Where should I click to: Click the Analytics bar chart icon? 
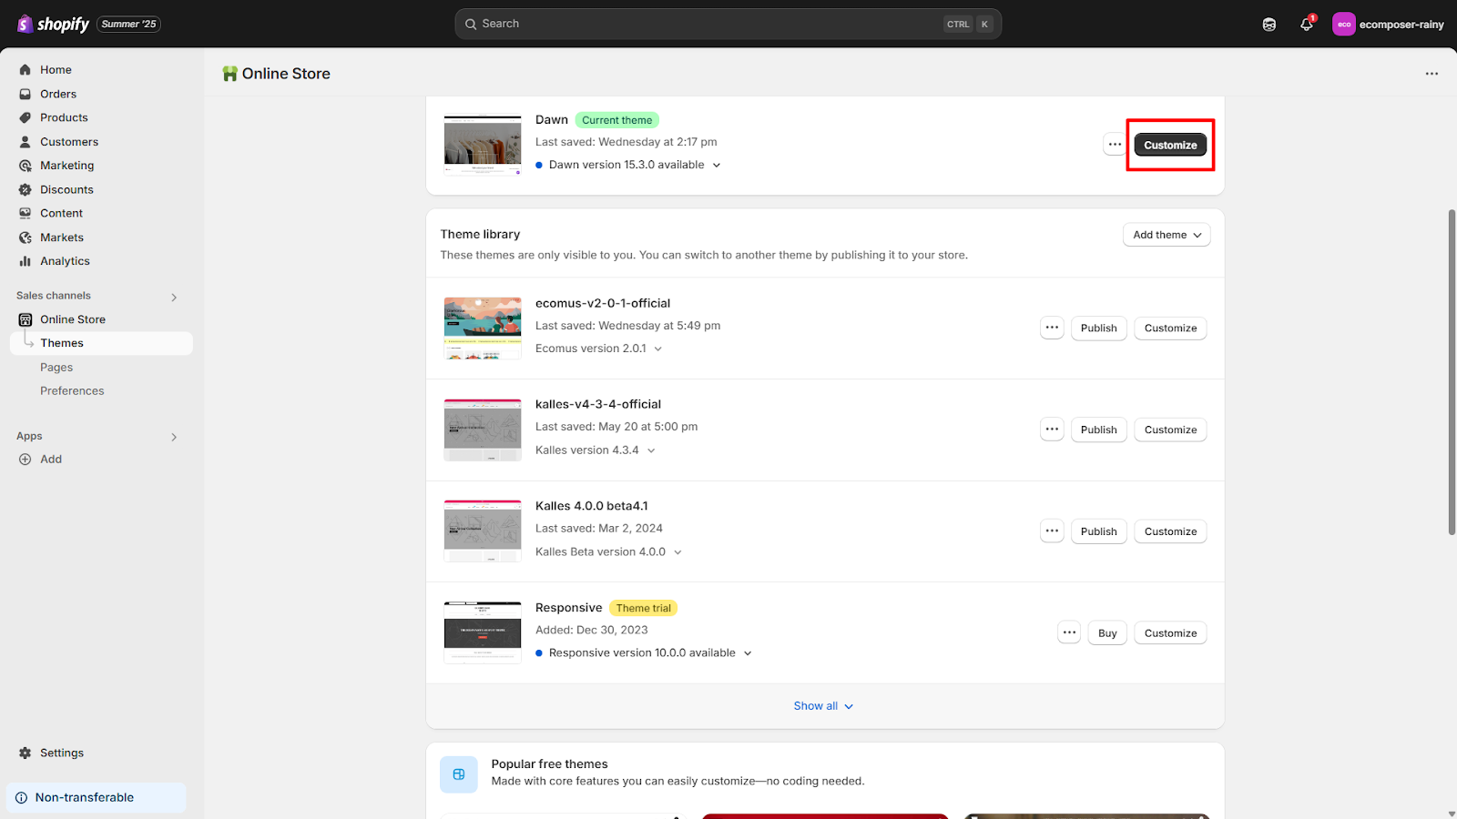(x=25, y=261)
